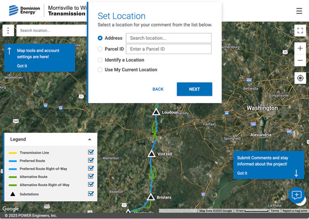
Task: Select the Parcel ID radio option
Action: 100,49
